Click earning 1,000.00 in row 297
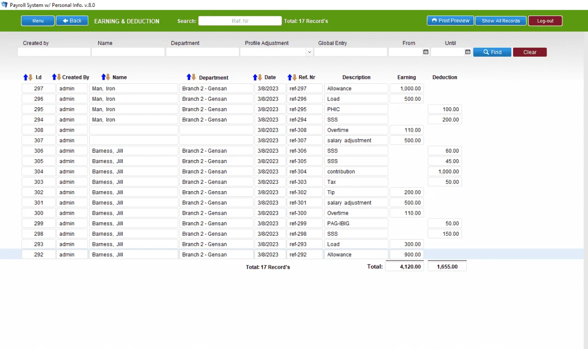This screenshot has width=588, height=349. (407, 89)
